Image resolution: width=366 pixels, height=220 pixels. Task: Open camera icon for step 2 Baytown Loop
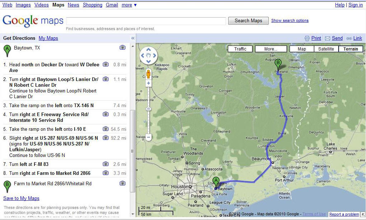(x=106, y=79)
